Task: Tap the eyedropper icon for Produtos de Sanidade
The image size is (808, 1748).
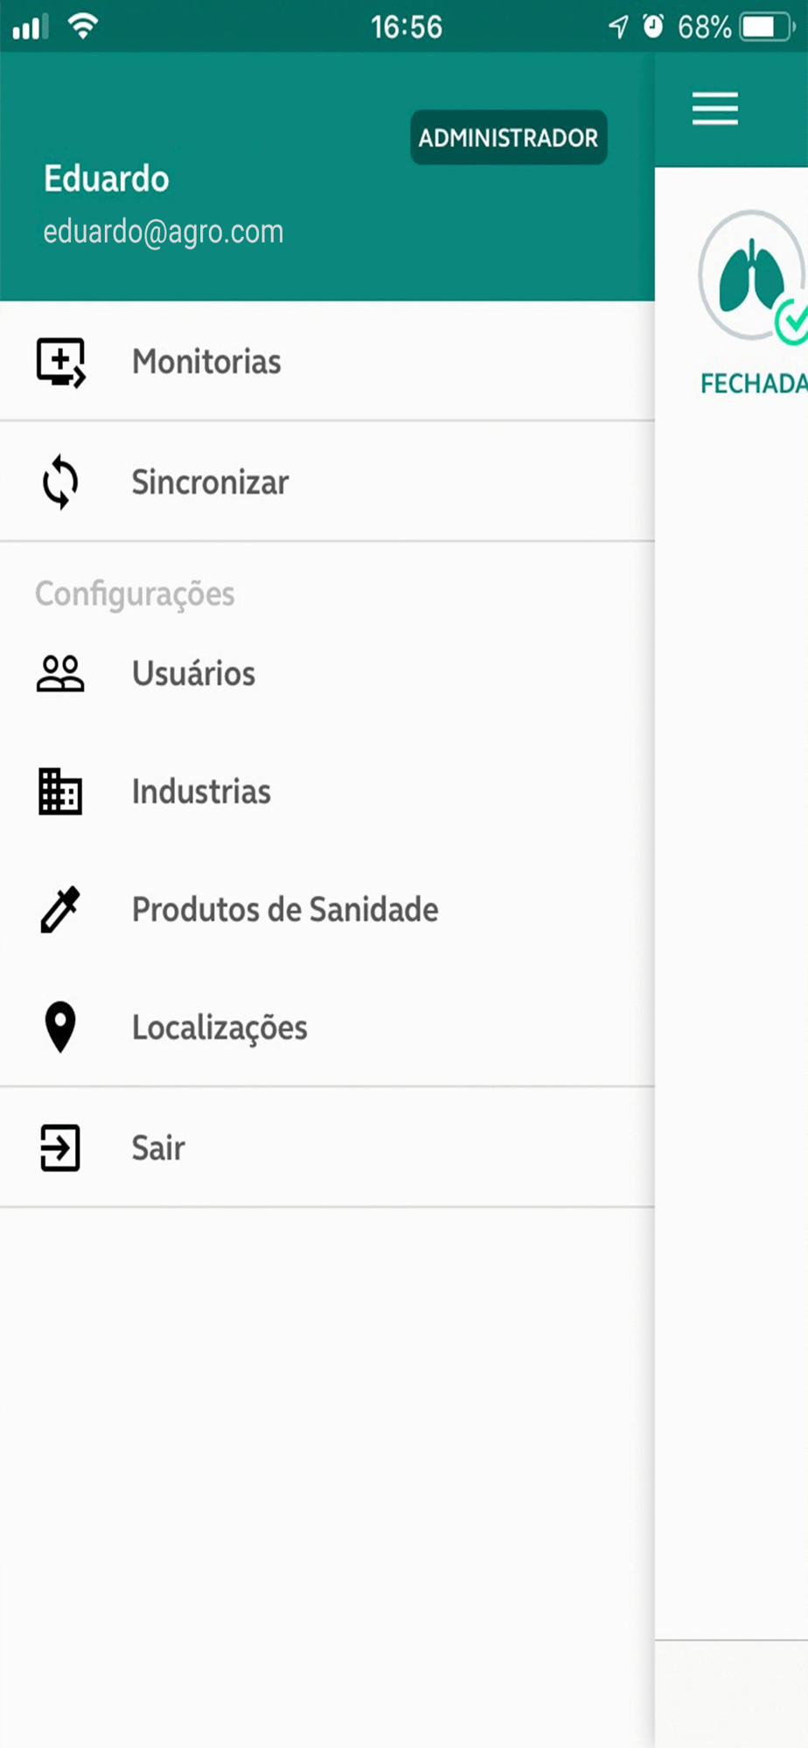Action: coord(60,910)
